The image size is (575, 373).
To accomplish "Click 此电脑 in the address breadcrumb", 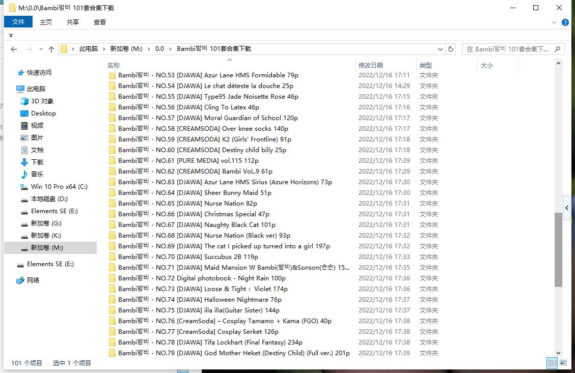I will (x=89, y=49).
